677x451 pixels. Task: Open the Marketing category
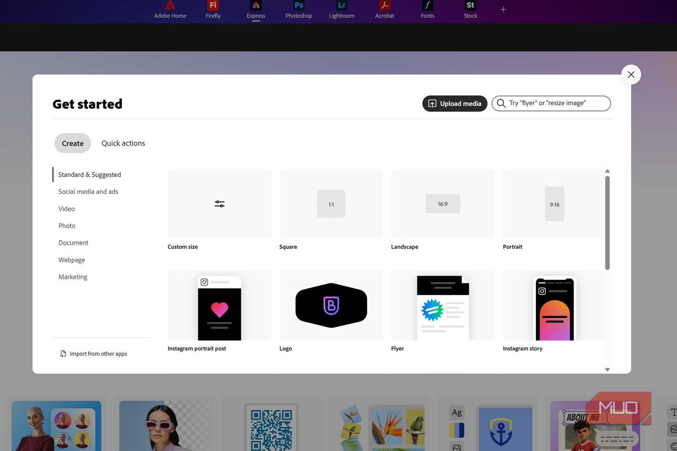[73, 277]
